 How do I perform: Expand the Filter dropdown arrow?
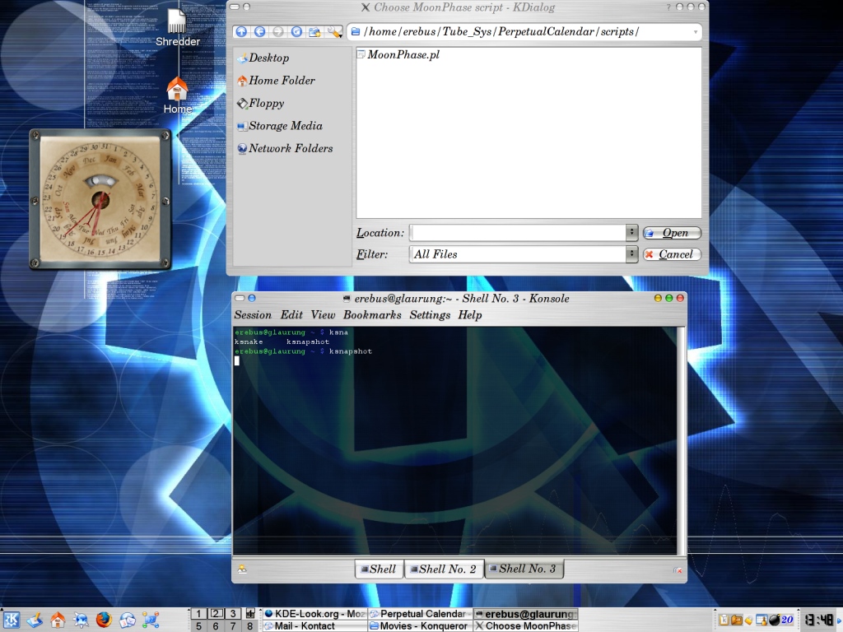631,254
